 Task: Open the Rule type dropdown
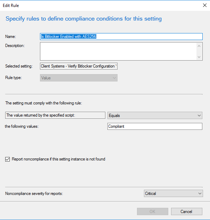79,78
